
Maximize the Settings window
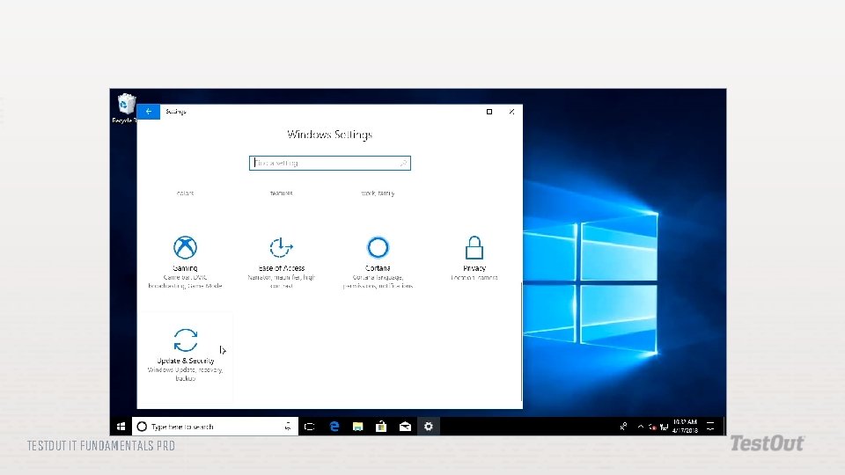tap(489, 112)
